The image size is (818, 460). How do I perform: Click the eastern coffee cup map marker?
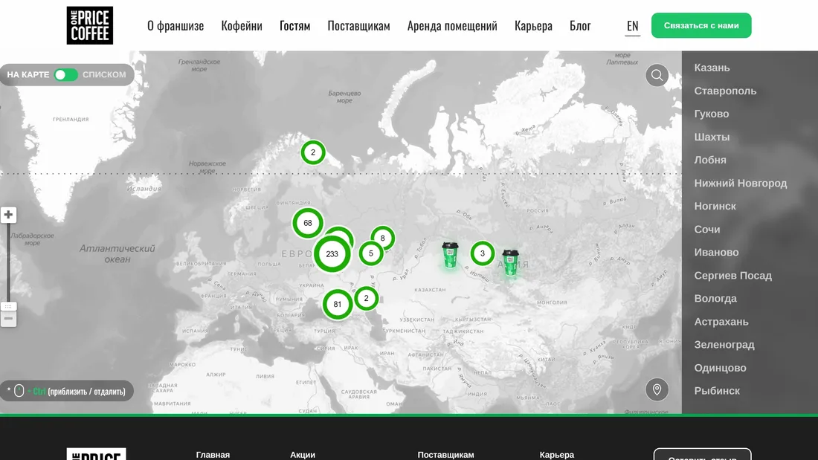pyautogui.click(x=510, y=264)
